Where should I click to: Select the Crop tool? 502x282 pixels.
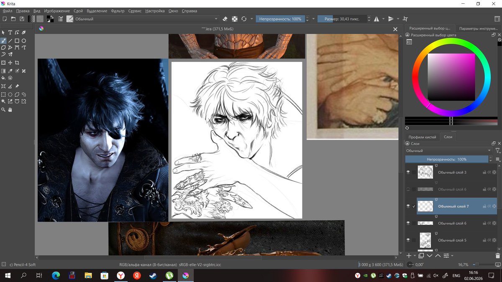[x=17, y=63]
